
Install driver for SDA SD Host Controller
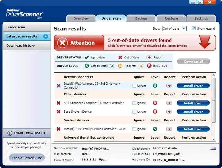pyautogui.click(x=193, y=103)
